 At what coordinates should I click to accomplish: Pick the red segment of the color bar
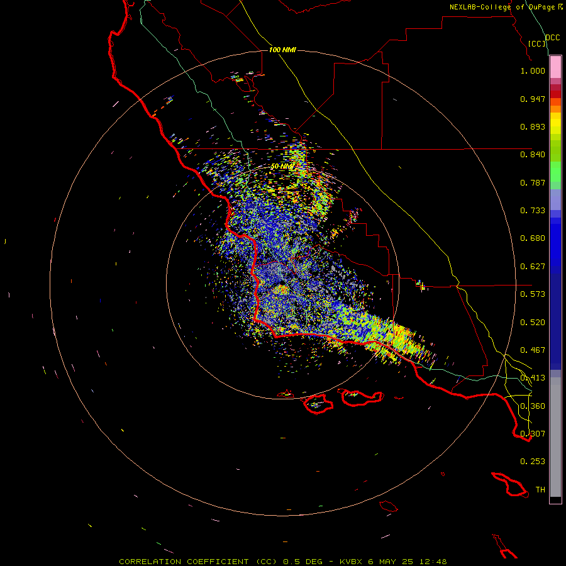click(x=555, y=94)
